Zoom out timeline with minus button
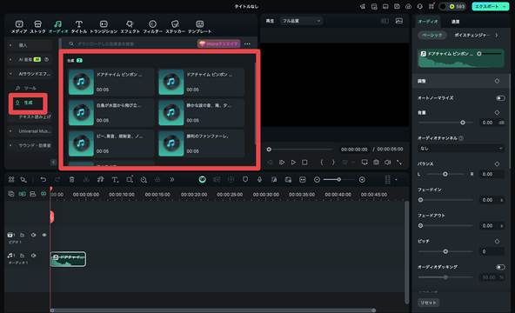The height and width of the screenshot is (313, 515). [x=317, y=179]
